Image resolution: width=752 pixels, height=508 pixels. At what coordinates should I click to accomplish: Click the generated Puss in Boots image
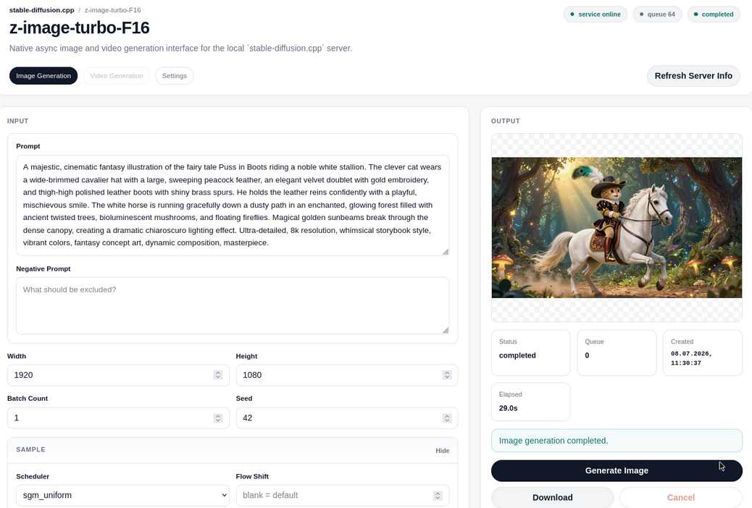(x=617, y=228)
